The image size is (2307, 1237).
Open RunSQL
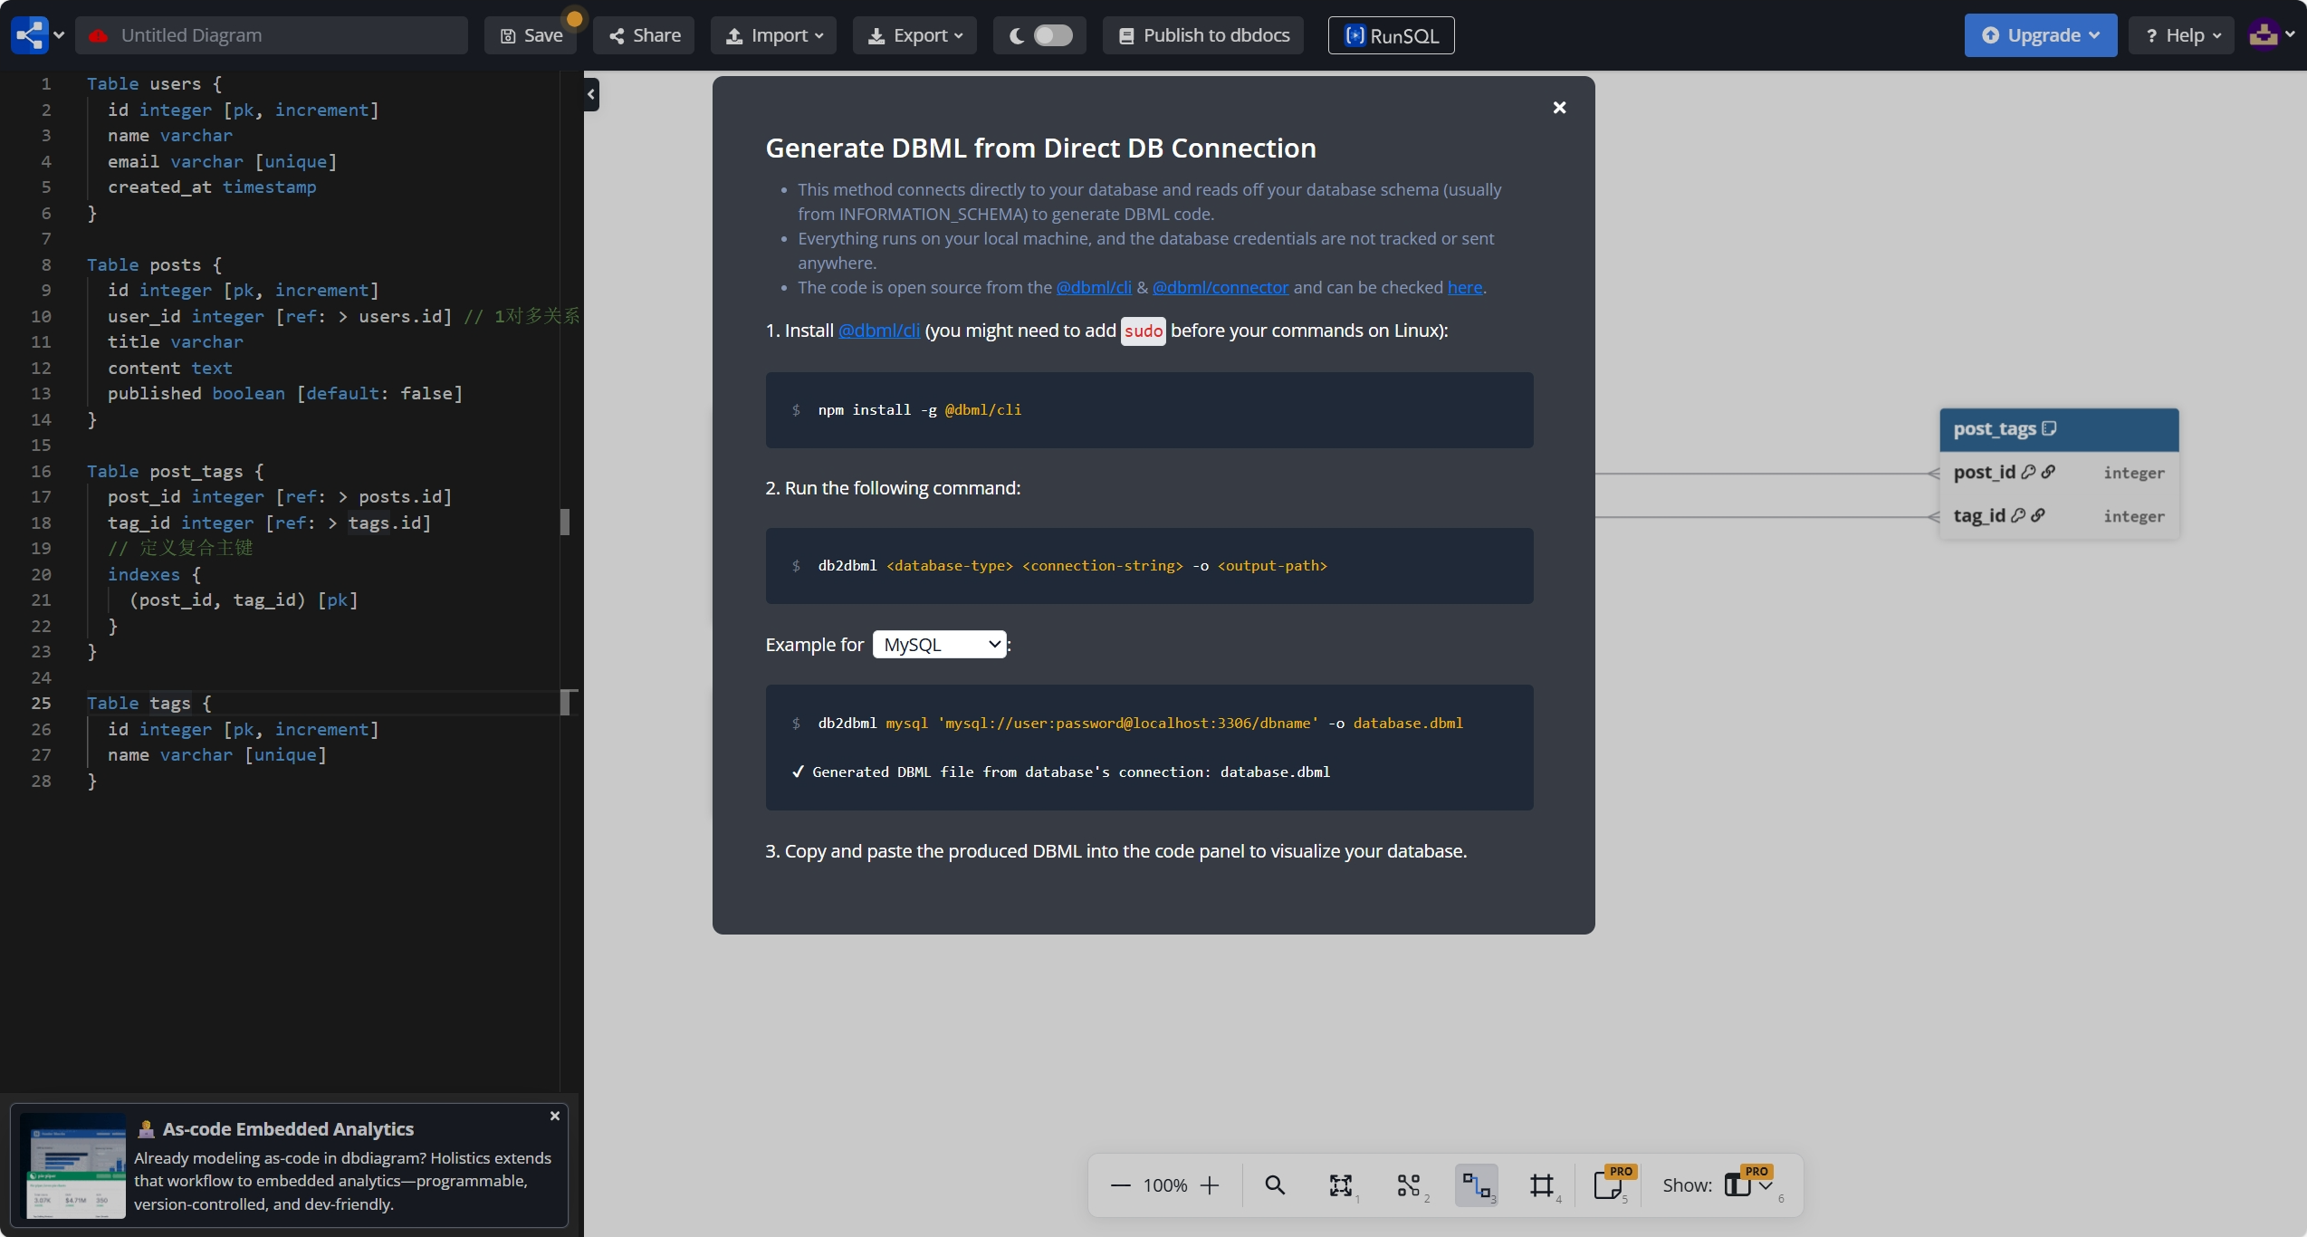(x=1391, y=35)
